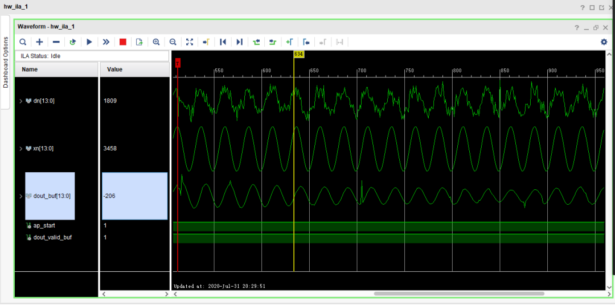Screen dimensions: 615x306
Task: Toggle the Auto Re-trigger icon
Action: click(x=73, y=42)
